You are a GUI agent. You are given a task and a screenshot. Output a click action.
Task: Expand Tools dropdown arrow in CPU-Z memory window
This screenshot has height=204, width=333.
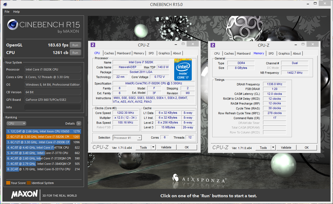273,148
